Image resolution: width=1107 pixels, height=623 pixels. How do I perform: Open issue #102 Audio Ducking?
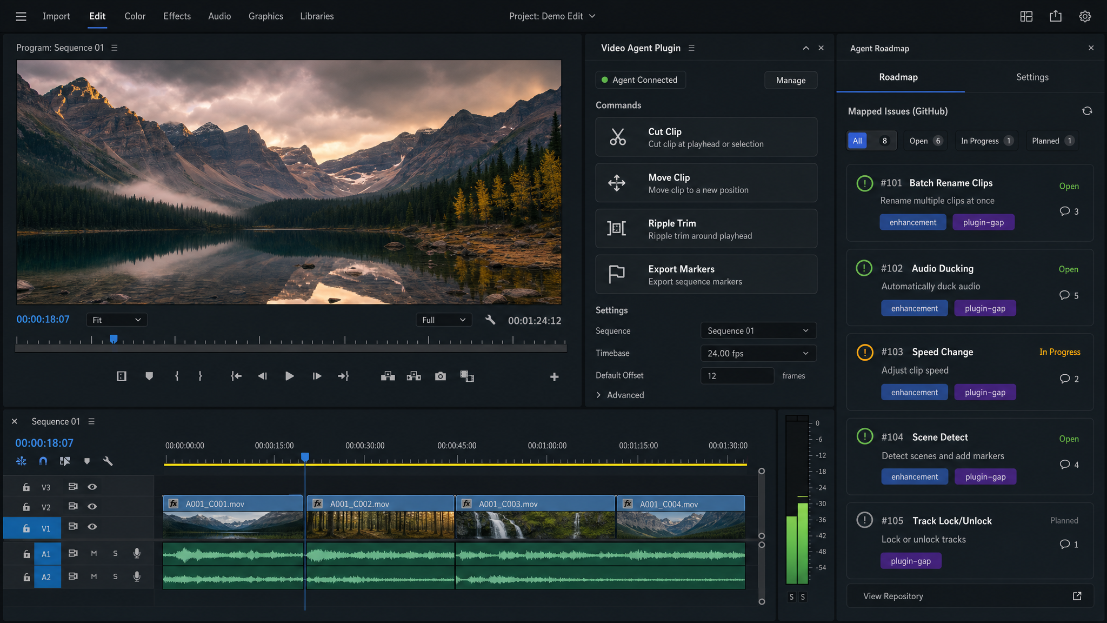coord(970,287)
